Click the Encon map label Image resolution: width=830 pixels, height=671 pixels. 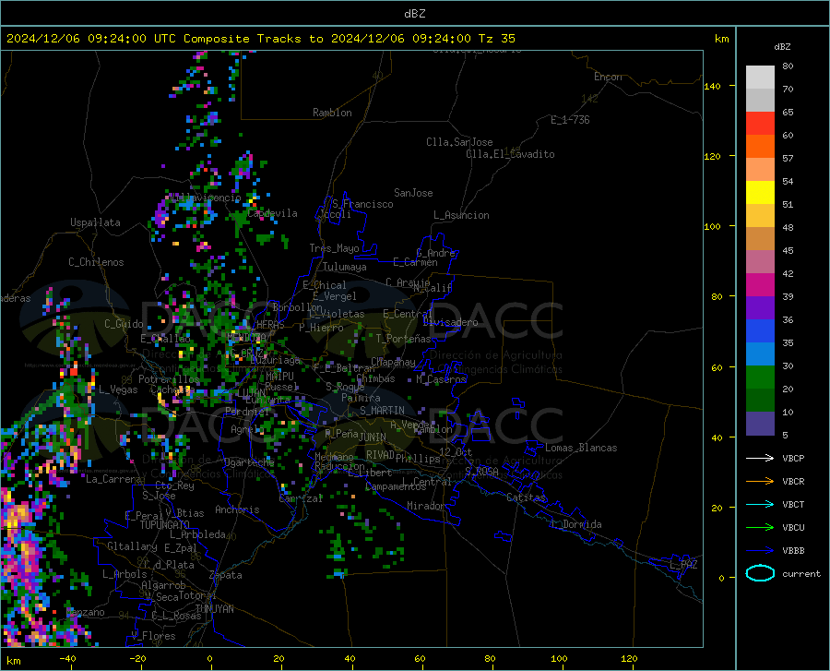pyautogui.click(x=608, y=77)
